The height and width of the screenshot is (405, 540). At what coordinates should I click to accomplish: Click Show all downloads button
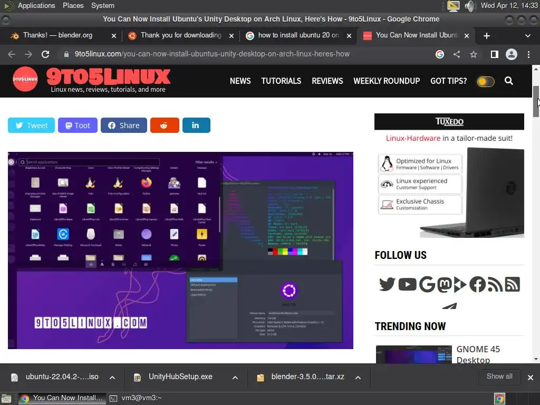tap(499, 377)
